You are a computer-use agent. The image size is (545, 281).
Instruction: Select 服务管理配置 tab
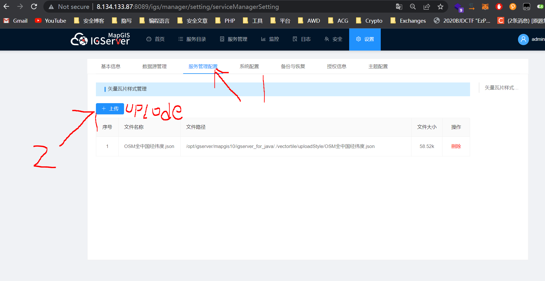click(x=203, y=66)
